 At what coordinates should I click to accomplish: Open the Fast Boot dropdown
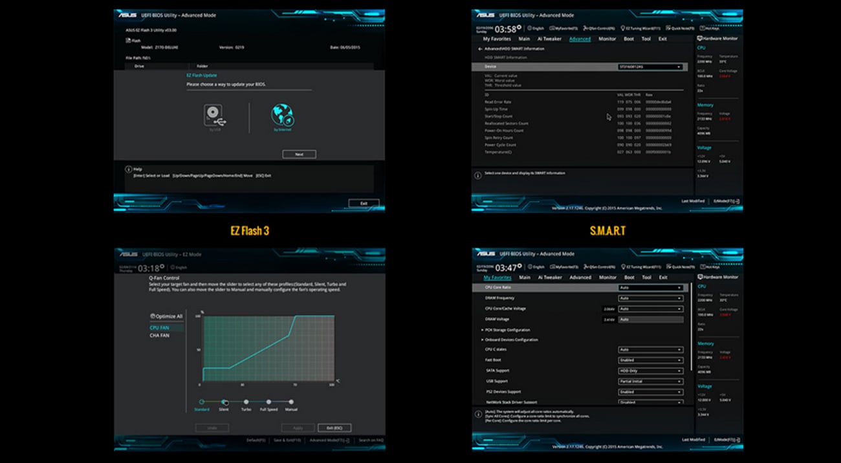point(651,360)
